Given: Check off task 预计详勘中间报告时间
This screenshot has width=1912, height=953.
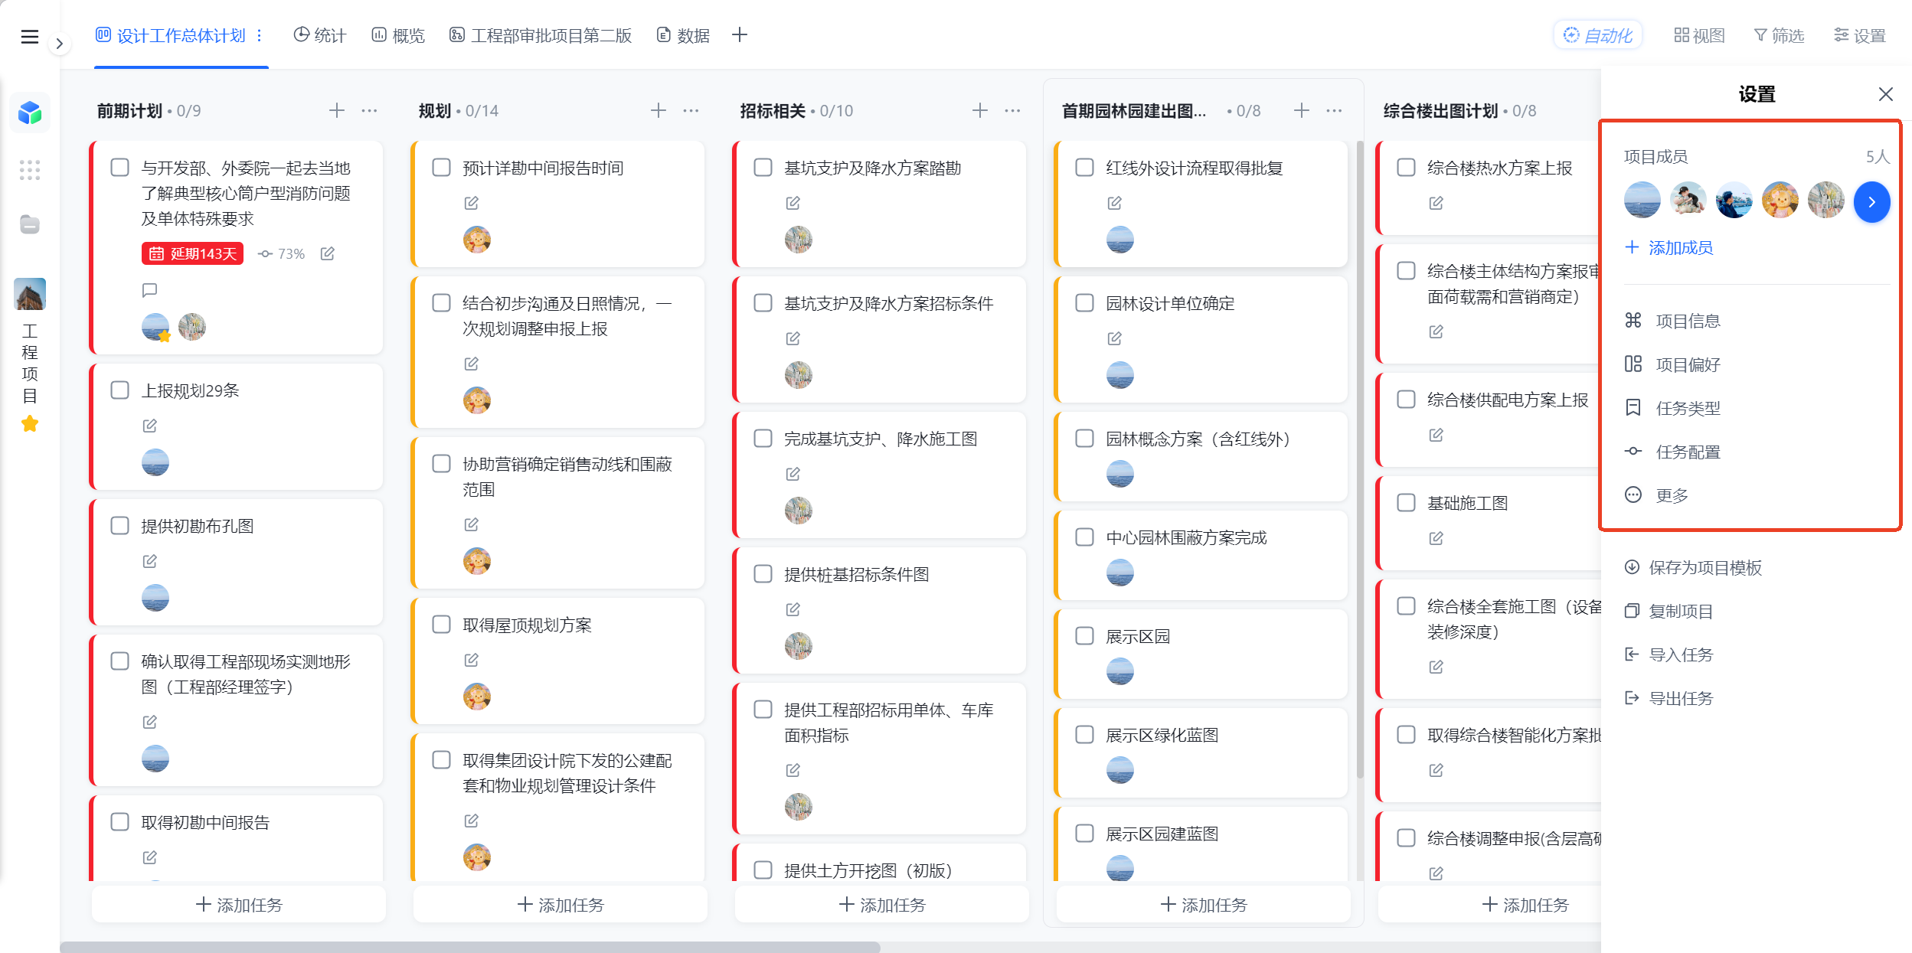Looking at the screenshot, I should [x=442, y=168].
